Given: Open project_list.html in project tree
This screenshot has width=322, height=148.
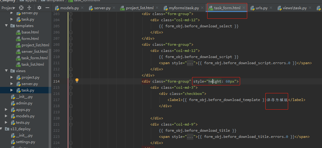Looking at the screenshot, I should pos(35,45).
